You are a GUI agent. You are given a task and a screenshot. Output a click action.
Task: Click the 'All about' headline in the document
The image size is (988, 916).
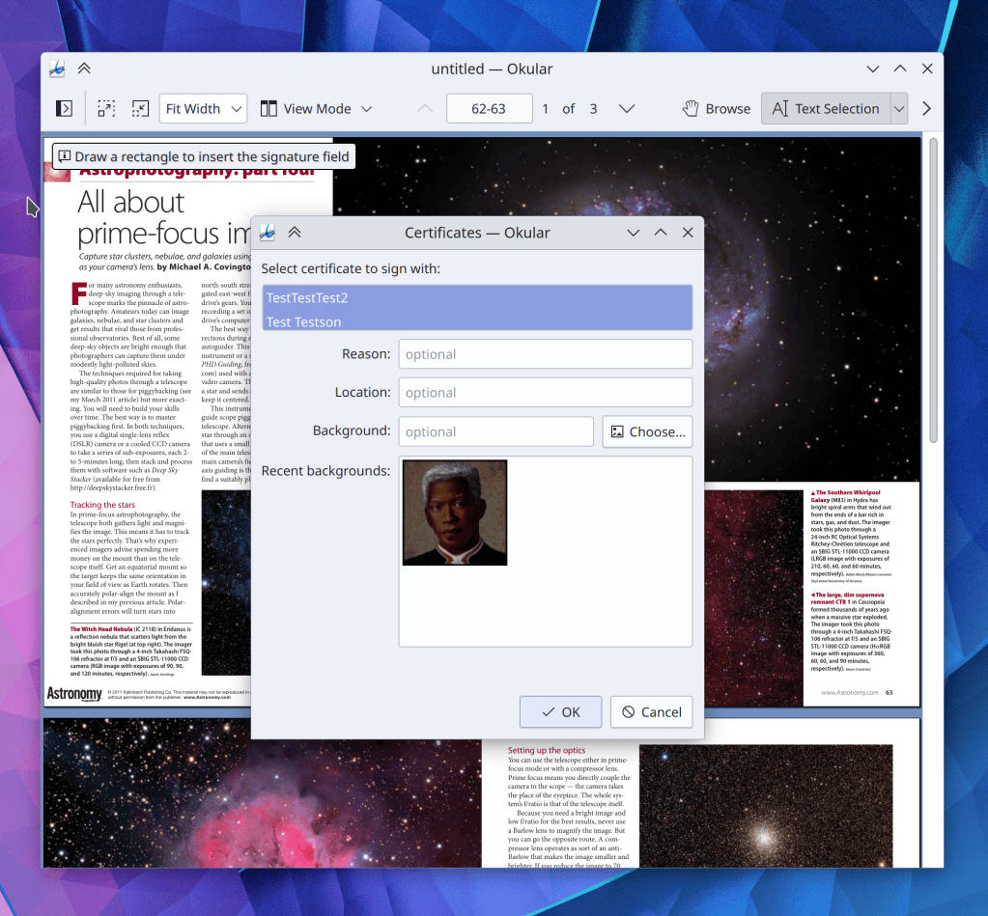pos(131,203)
